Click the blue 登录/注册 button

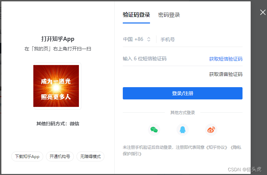(x=183, y=93)
